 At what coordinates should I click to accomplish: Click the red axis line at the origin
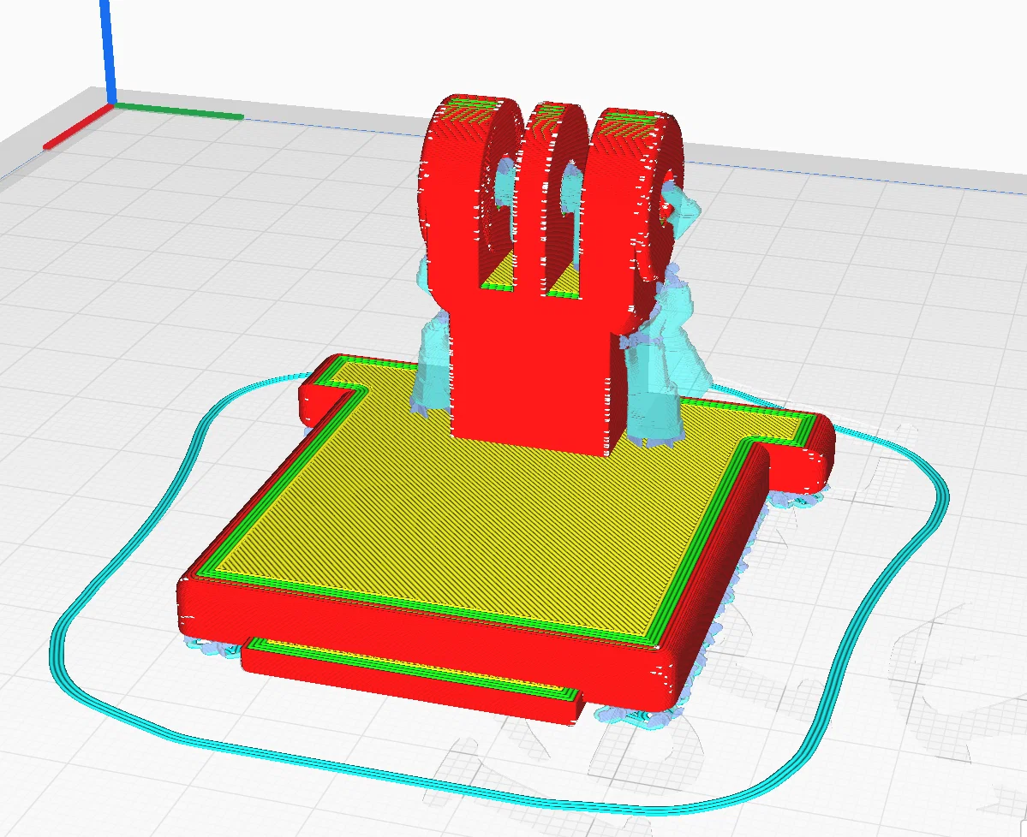coord(79,127)
